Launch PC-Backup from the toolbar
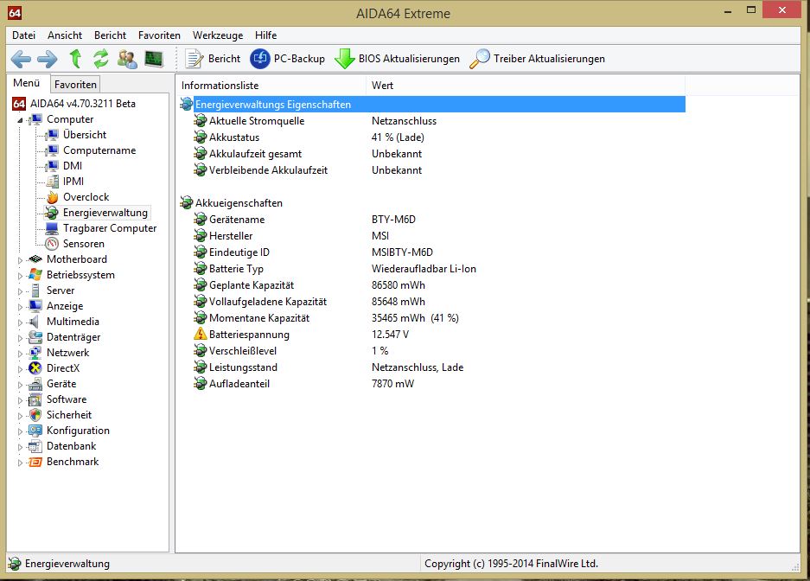The image size is (810, 581). point(287,59)
